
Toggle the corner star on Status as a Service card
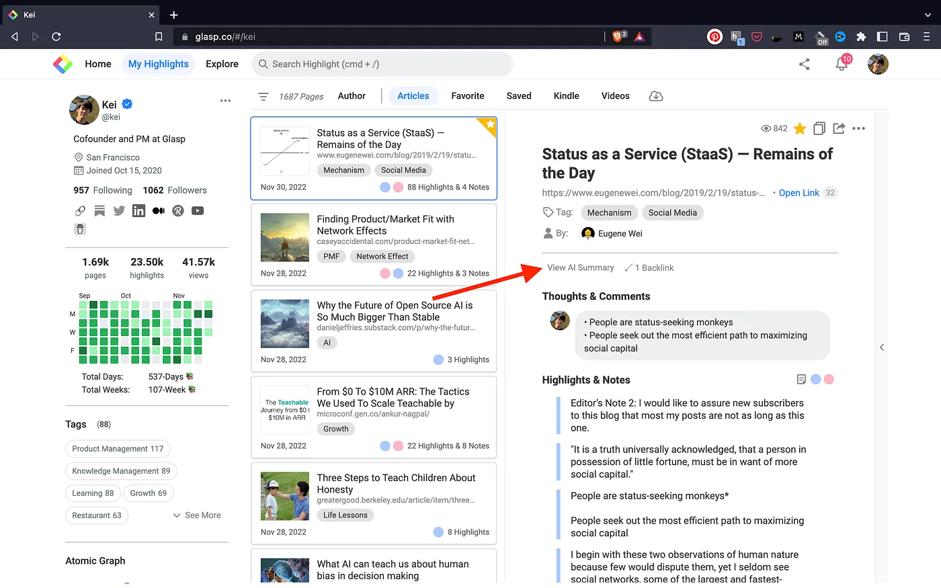[490, 124]
